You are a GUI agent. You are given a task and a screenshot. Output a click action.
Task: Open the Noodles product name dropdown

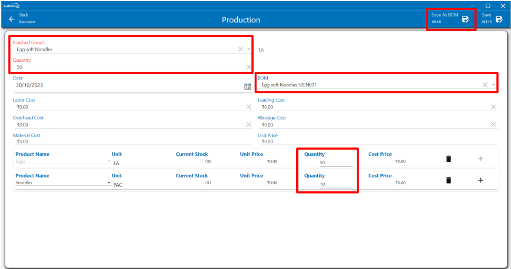pos(109,183)
